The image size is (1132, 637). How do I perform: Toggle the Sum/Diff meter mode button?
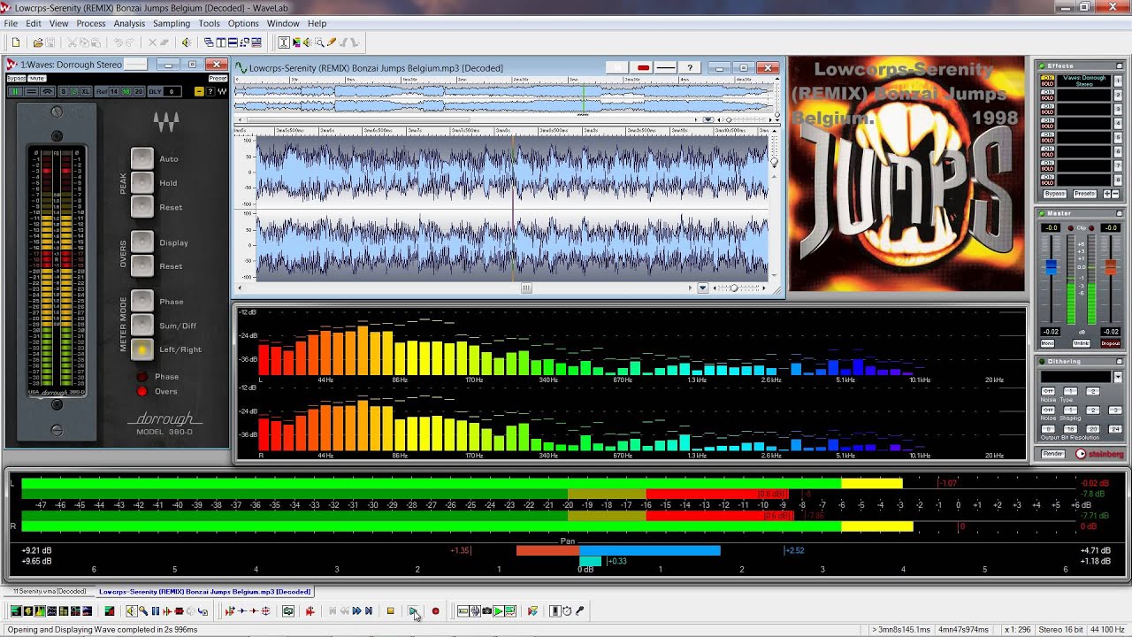pyautogui.click(x=141, y=326)
